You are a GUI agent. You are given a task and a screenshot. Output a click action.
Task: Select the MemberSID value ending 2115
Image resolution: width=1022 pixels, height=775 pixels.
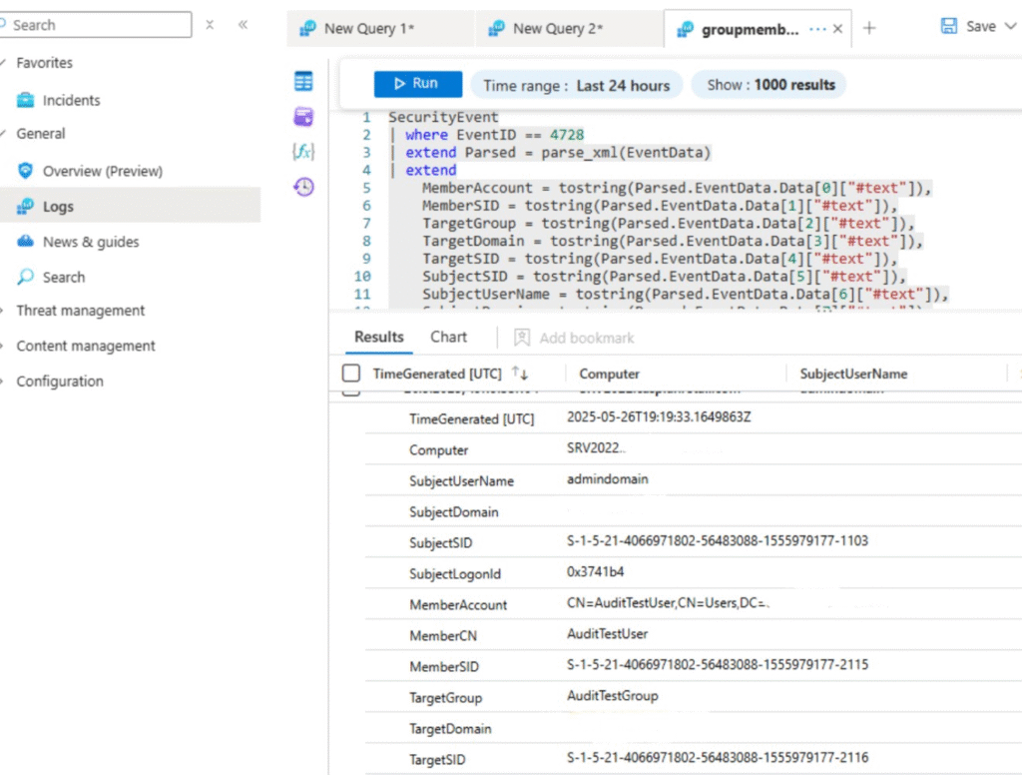tap(717, 664)
